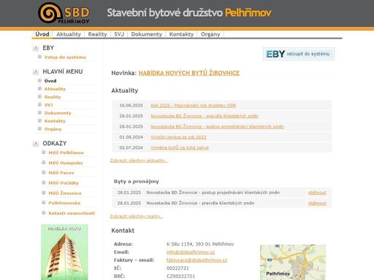Open Novostavba BD Žirovnice postup projednávání news link
Screen dimensions: 374x280
point(217,127)
